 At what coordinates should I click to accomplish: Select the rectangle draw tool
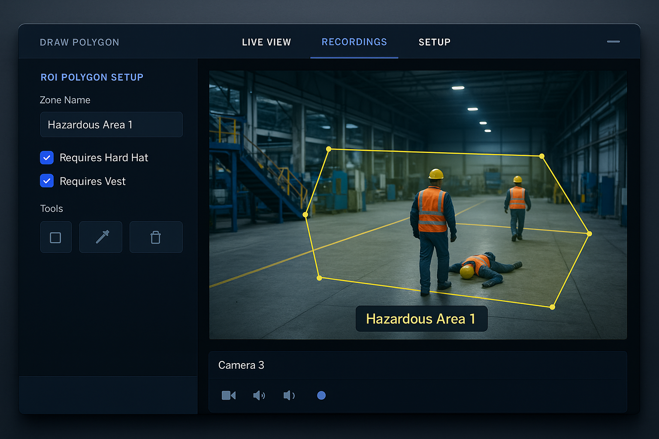click(x=56, y=237)
